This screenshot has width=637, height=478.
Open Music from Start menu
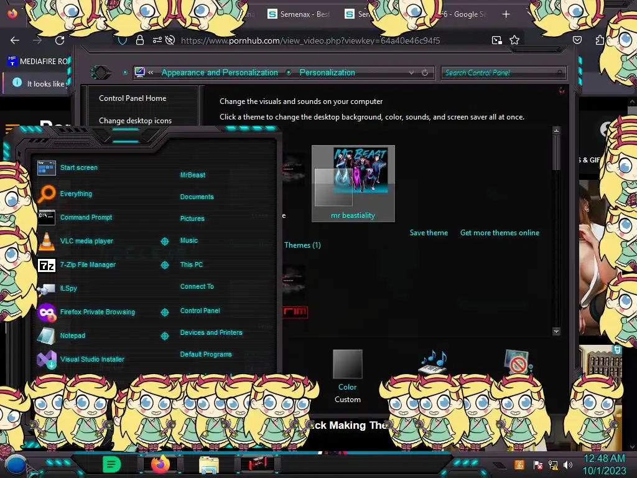coord(189,240)
